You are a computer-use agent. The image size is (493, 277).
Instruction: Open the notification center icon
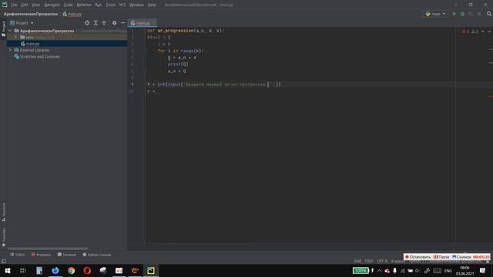[x=483, y=270]
